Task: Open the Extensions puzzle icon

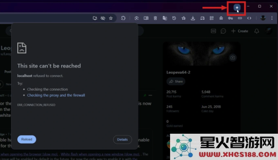Action: pos(123,18)
